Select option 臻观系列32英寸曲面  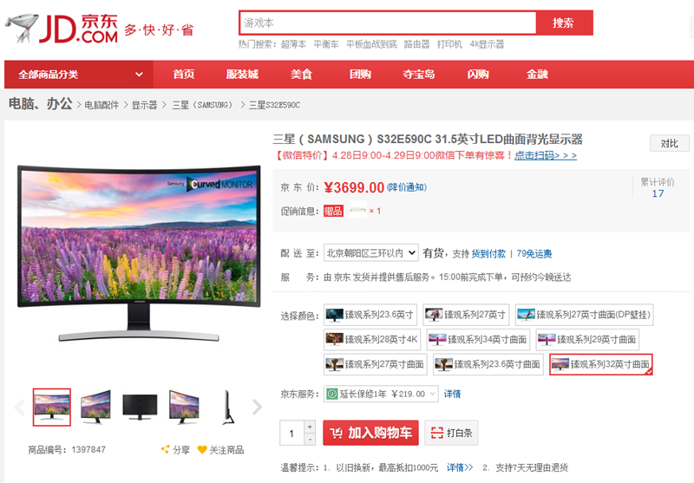pyautogui.click(x=601, y=364)
